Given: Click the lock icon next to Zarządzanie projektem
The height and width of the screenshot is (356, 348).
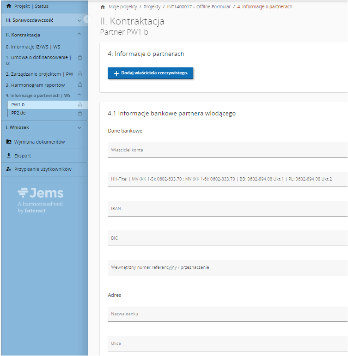Looking at the screenshot, I should click(x=80, y=74).
